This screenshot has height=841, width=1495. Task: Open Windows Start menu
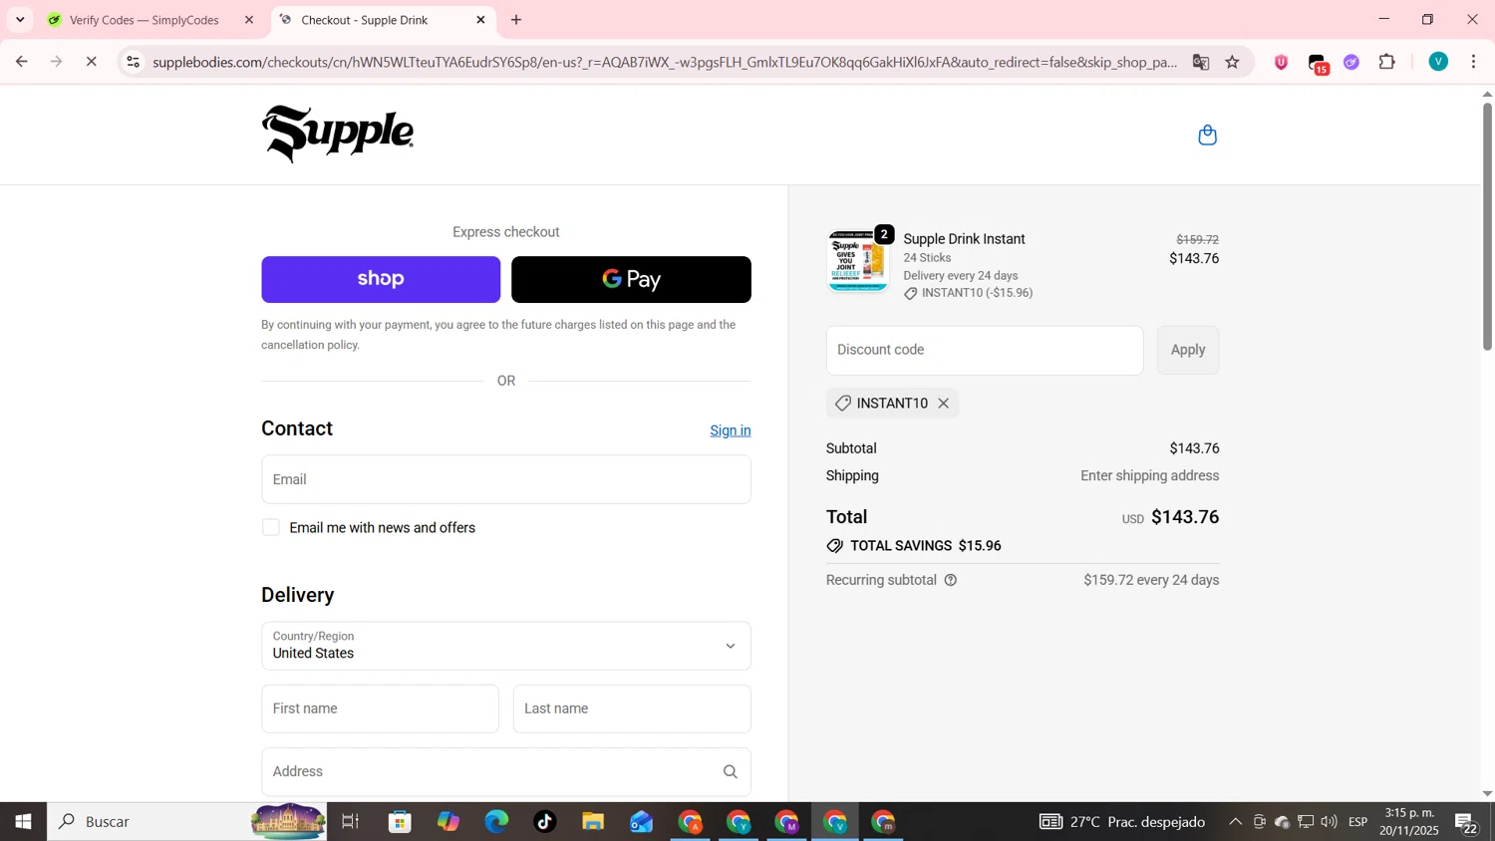(23, 822)
